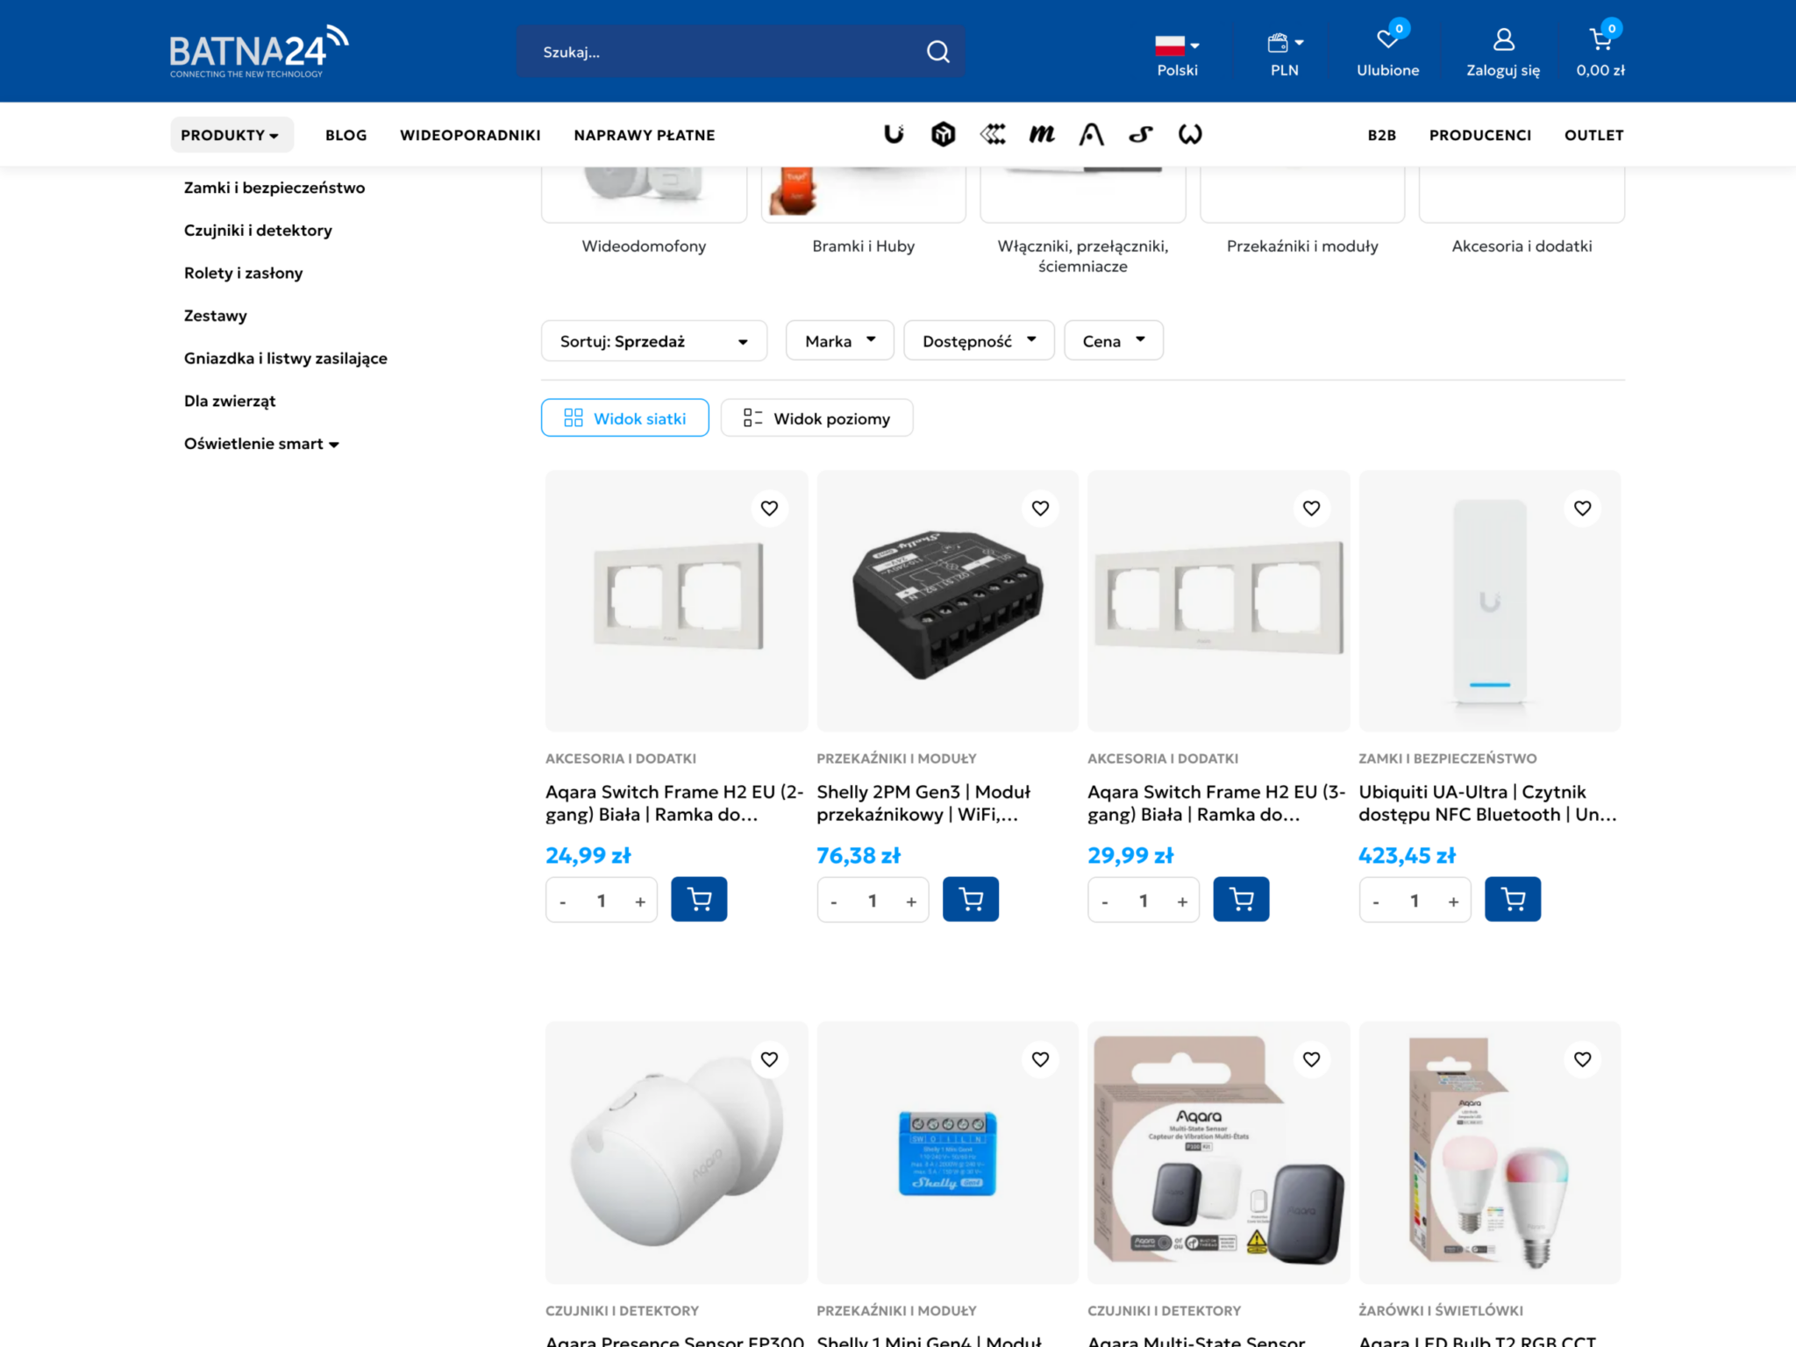Open the Polski language dropdown

1177,55
